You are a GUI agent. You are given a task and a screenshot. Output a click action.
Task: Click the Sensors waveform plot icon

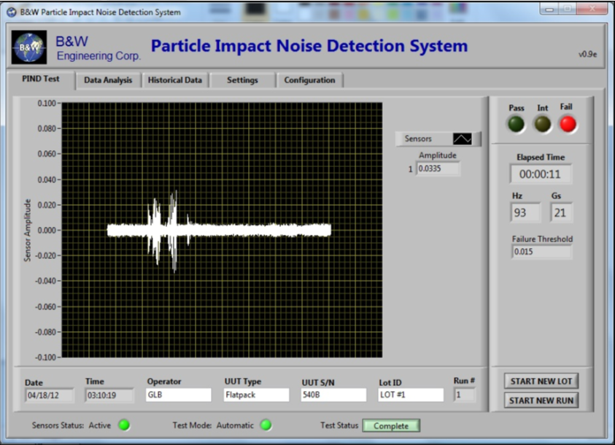[463, 139]
